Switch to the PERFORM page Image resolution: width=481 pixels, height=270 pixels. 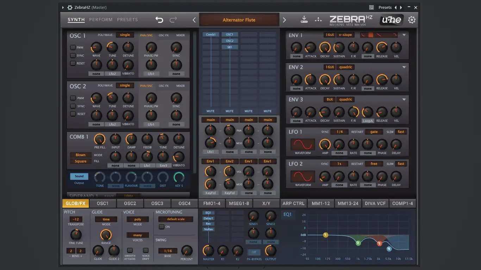(101, 20)
